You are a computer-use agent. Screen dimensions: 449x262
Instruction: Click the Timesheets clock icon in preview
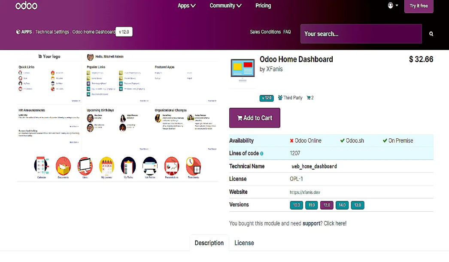193,166
